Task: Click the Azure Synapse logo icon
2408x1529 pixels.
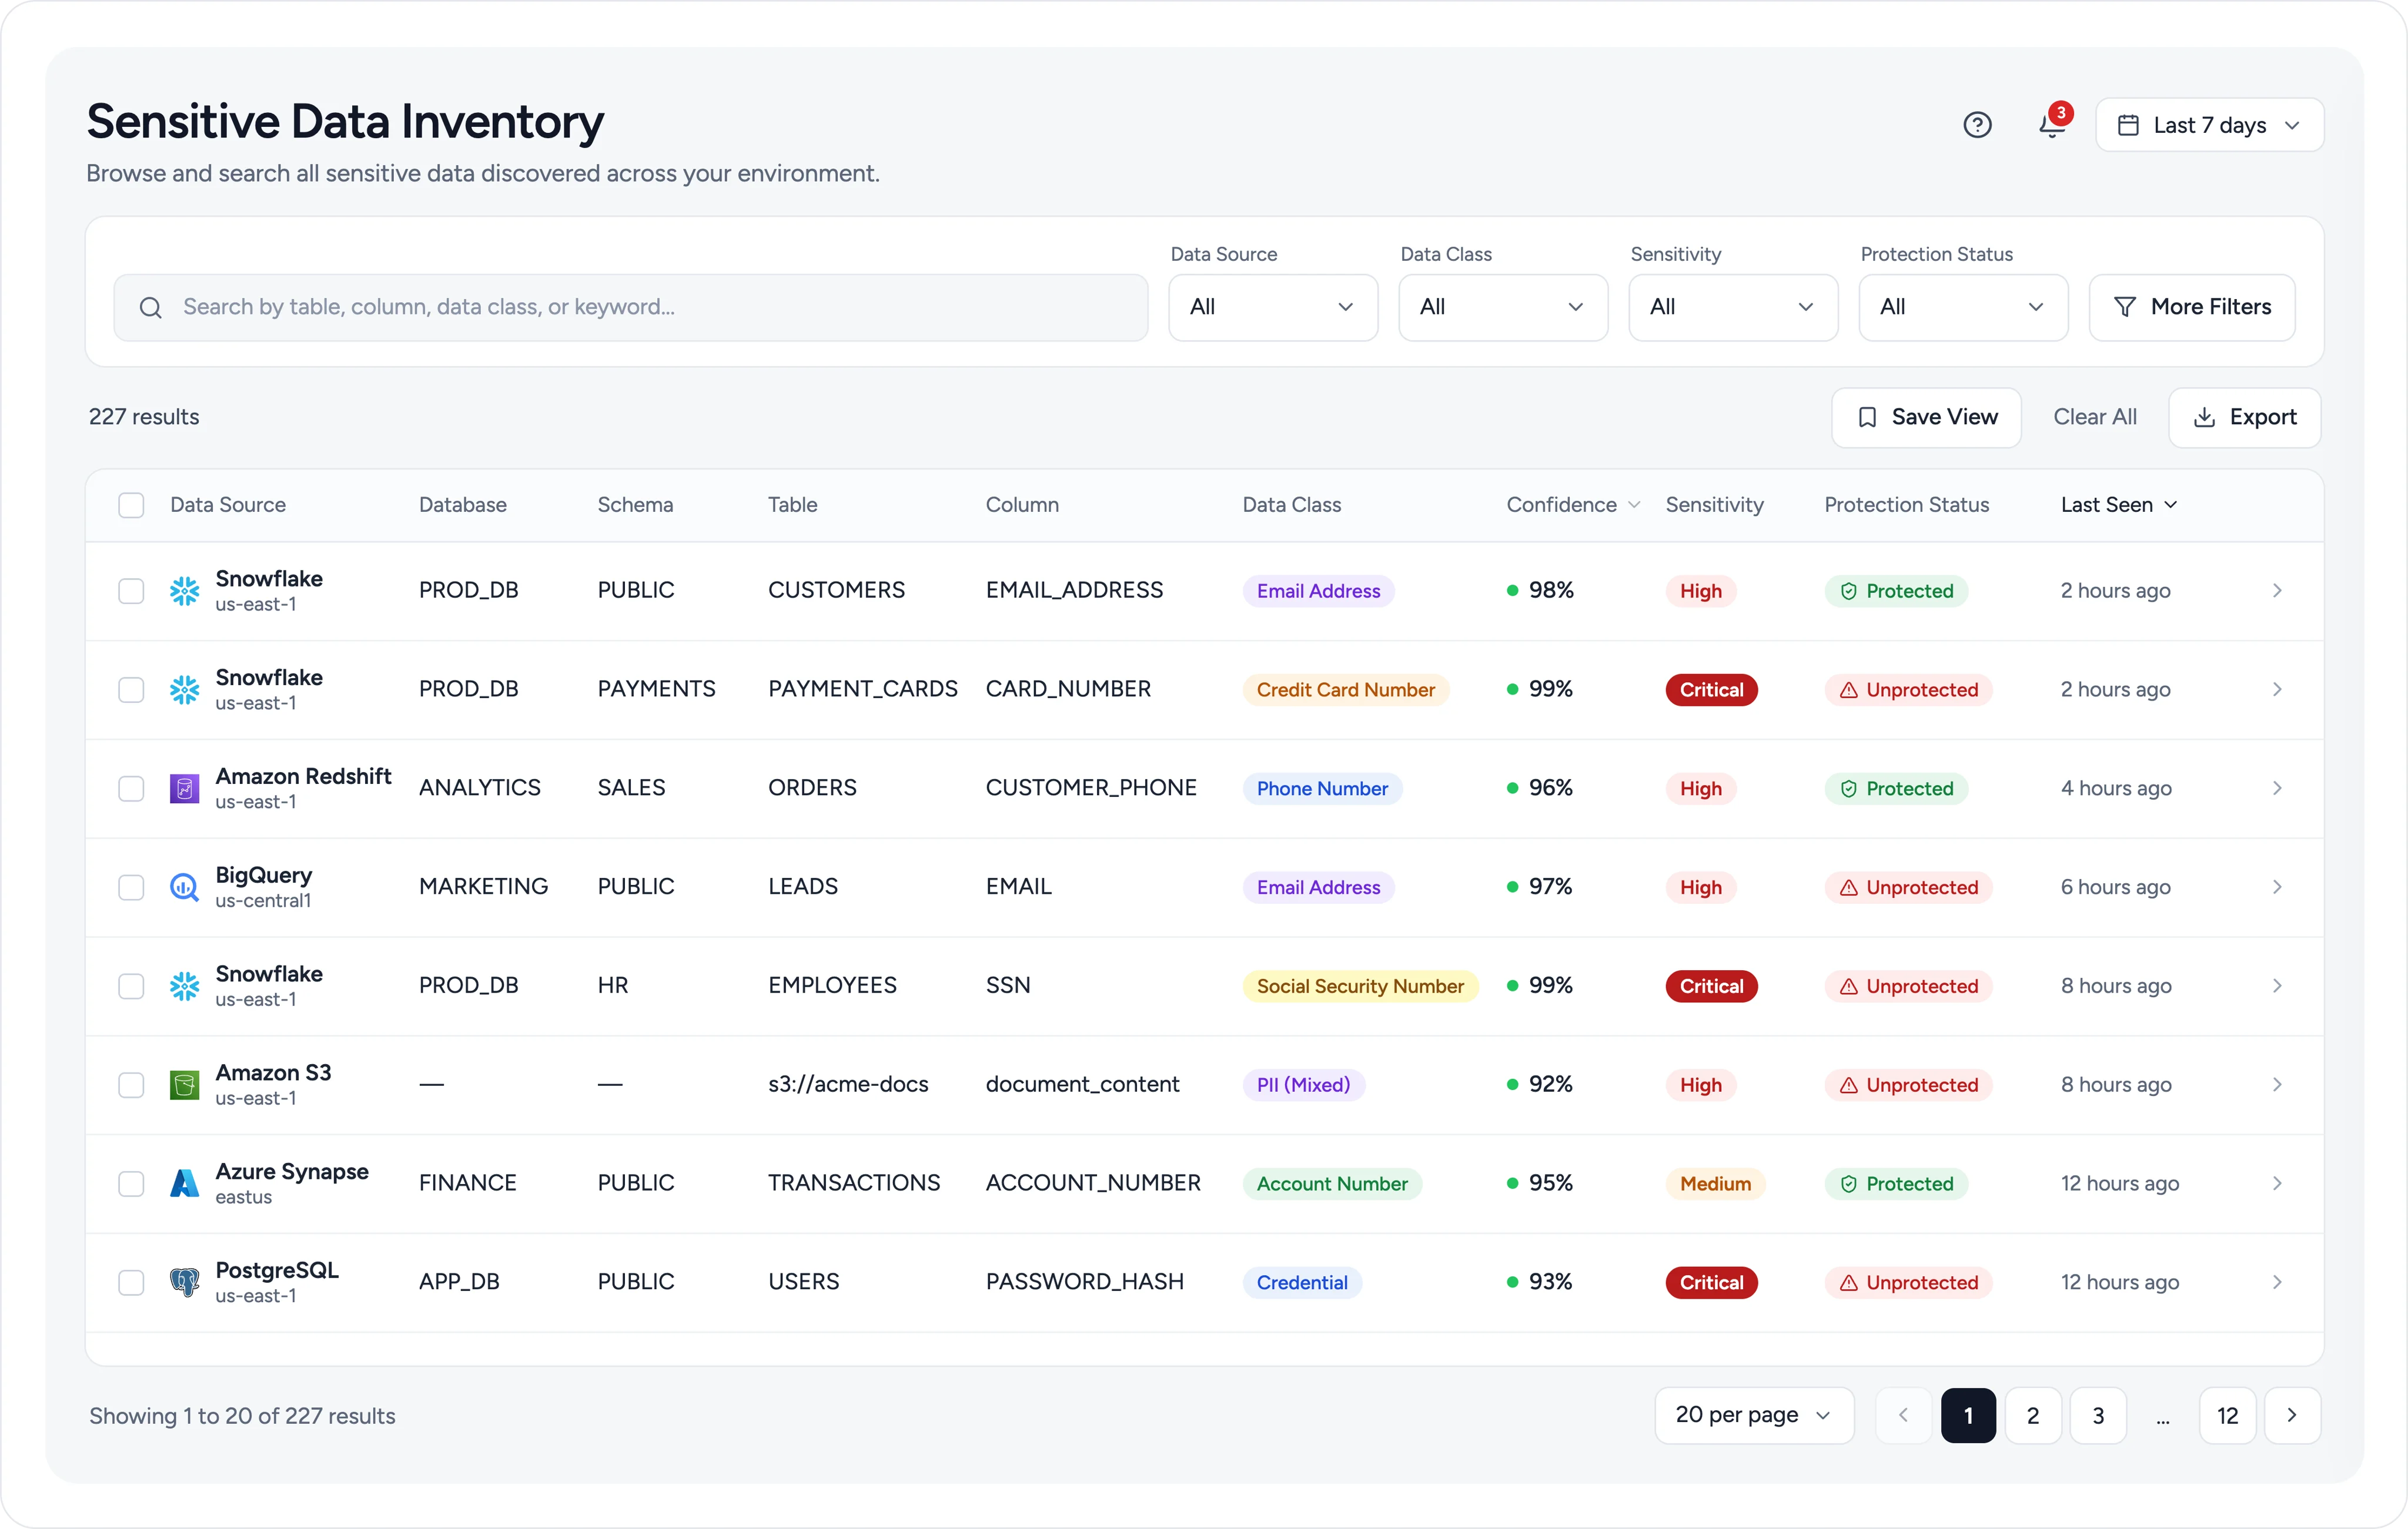Action: click(185, 1183)
